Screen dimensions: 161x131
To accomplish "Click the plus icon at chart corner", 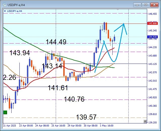I will [145, 121].
